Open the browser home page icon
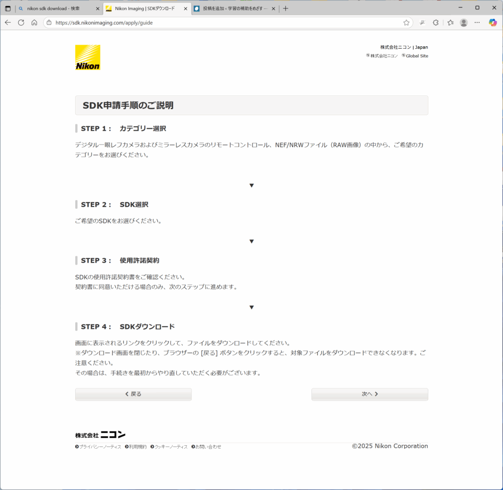503x490 pixels. click(34, 23)
